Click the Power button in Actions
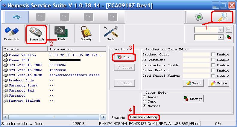This screenshot has height=127, width=237. 124,67
